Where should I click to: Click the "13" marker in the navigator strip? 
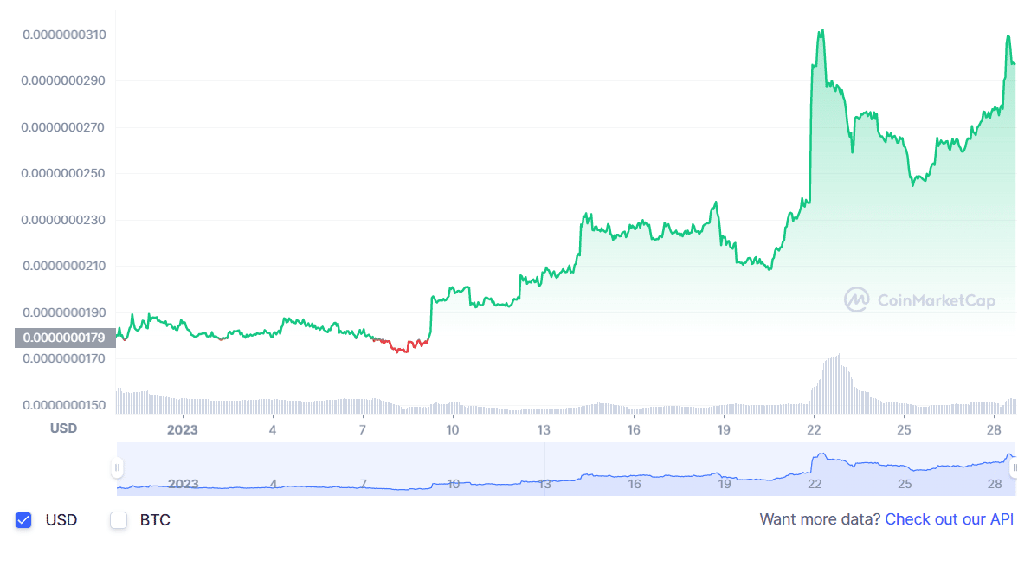pyautogui.click(x=544, y=484)
